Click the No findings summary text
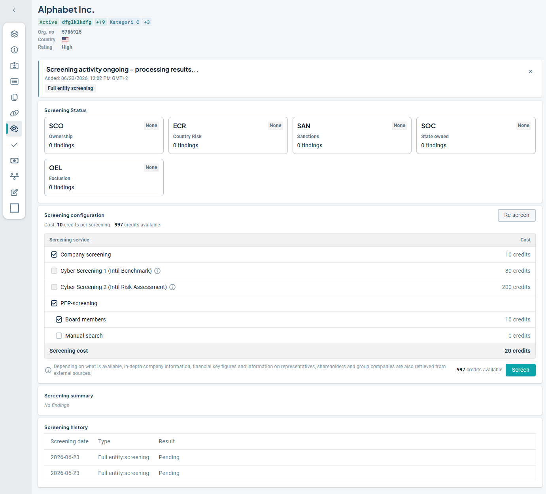 coord(57,405)
